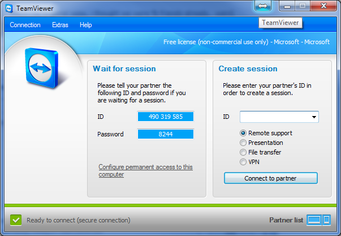Click the green checkmark status icon
The width and height of the screenshot is (341, 236).
tap(16, 220)
